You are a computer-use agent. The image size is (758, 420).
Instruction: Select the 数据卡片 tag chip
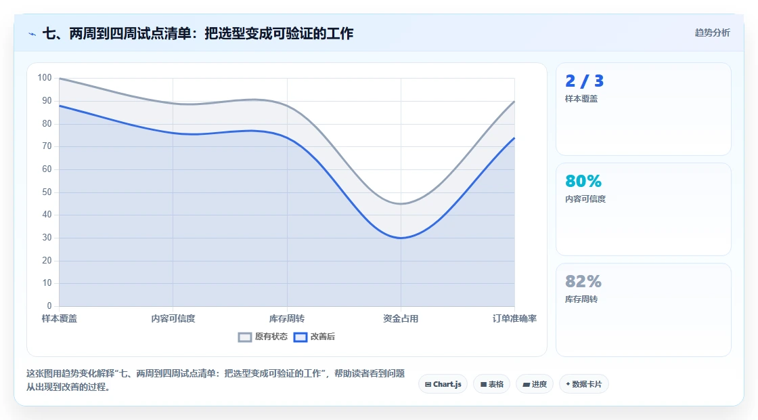(583, 384)
